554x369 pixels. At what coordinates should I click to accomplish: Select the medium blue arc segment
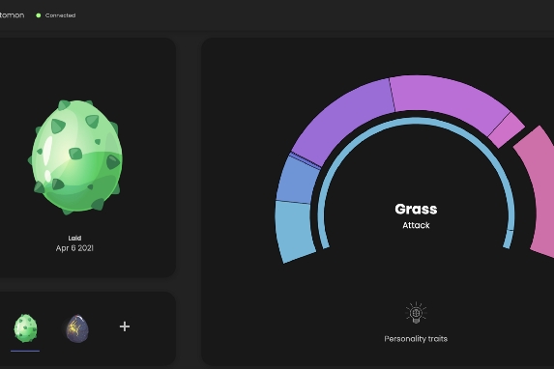click(298, 180)
